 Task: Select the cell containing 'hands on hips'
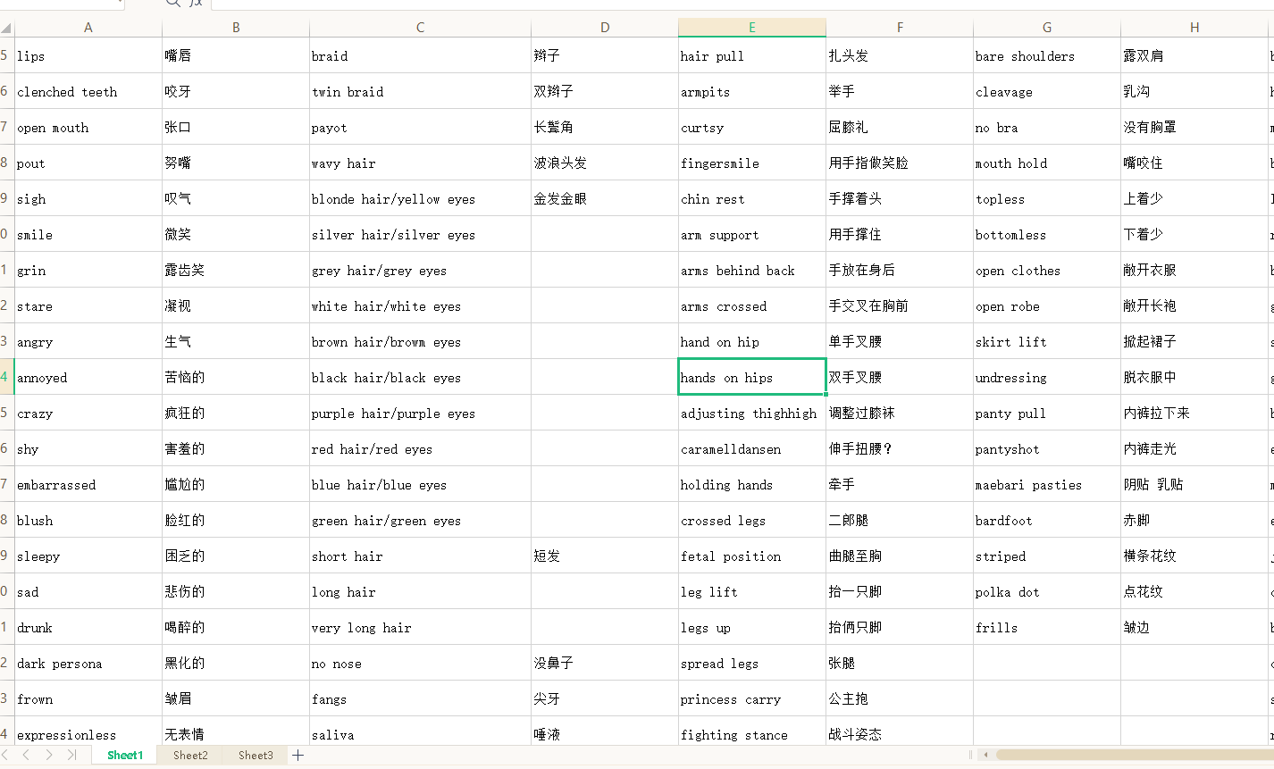click(751, 377)
